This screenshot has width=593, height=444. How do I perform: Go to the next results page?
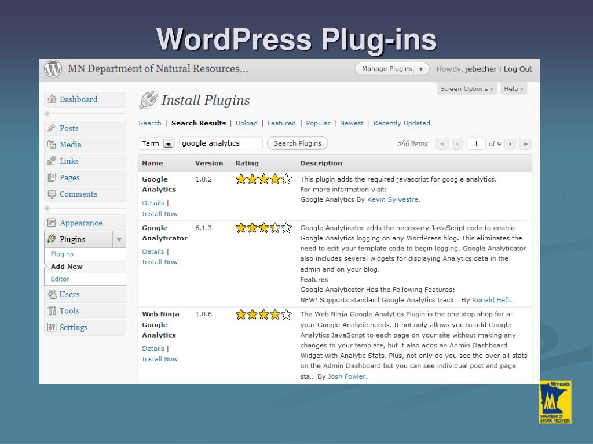click(x=510, y=144)
